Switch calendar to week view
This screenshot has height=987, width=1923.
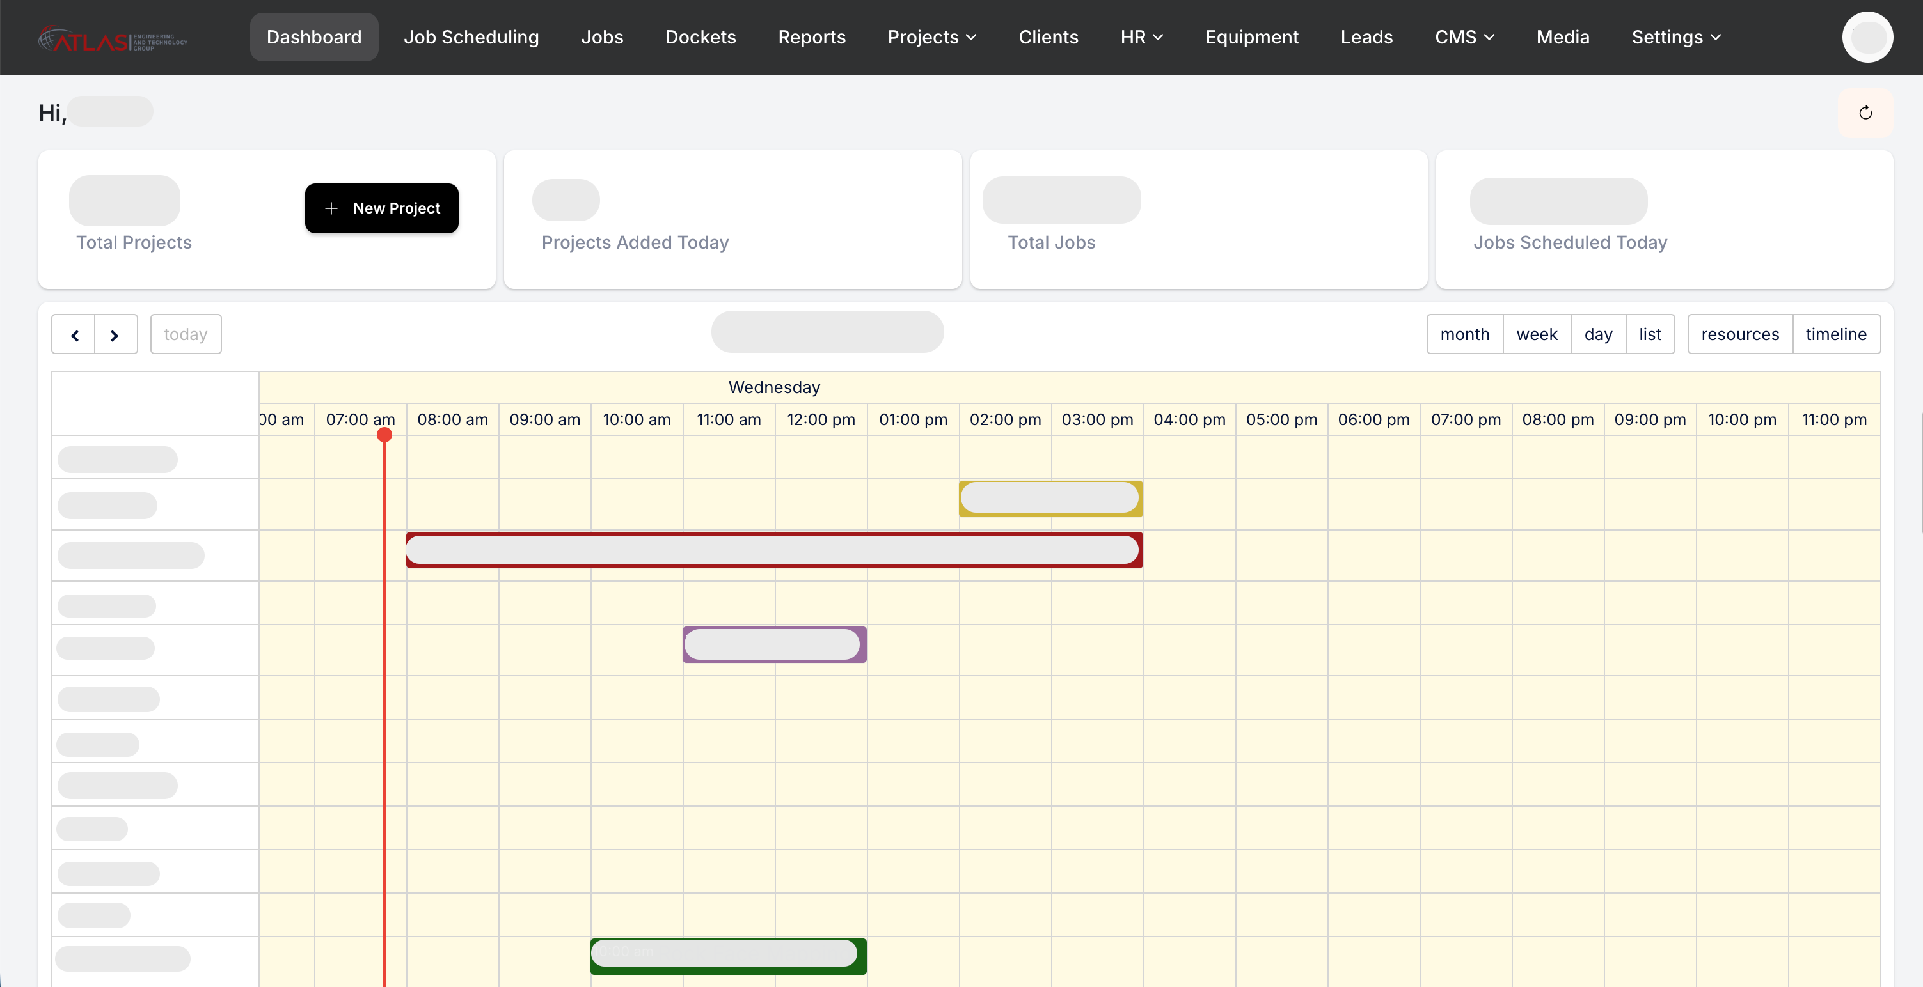[x=1537, y=334]
